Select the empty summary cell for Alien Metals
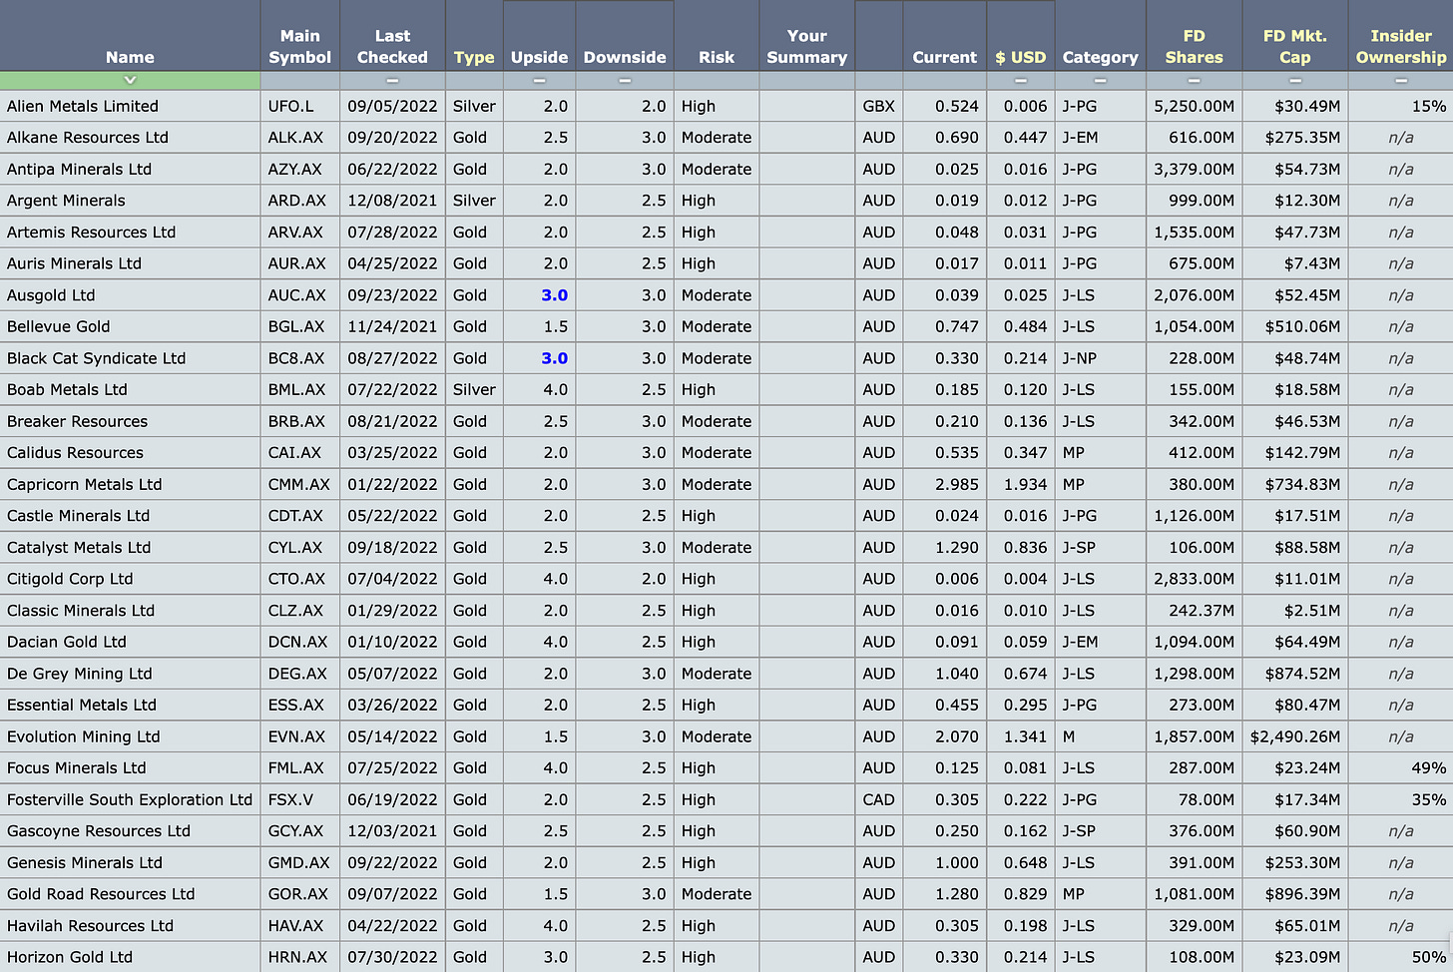Image resolution: width=1453 pixels, height=972 pixels. point(806,106)
